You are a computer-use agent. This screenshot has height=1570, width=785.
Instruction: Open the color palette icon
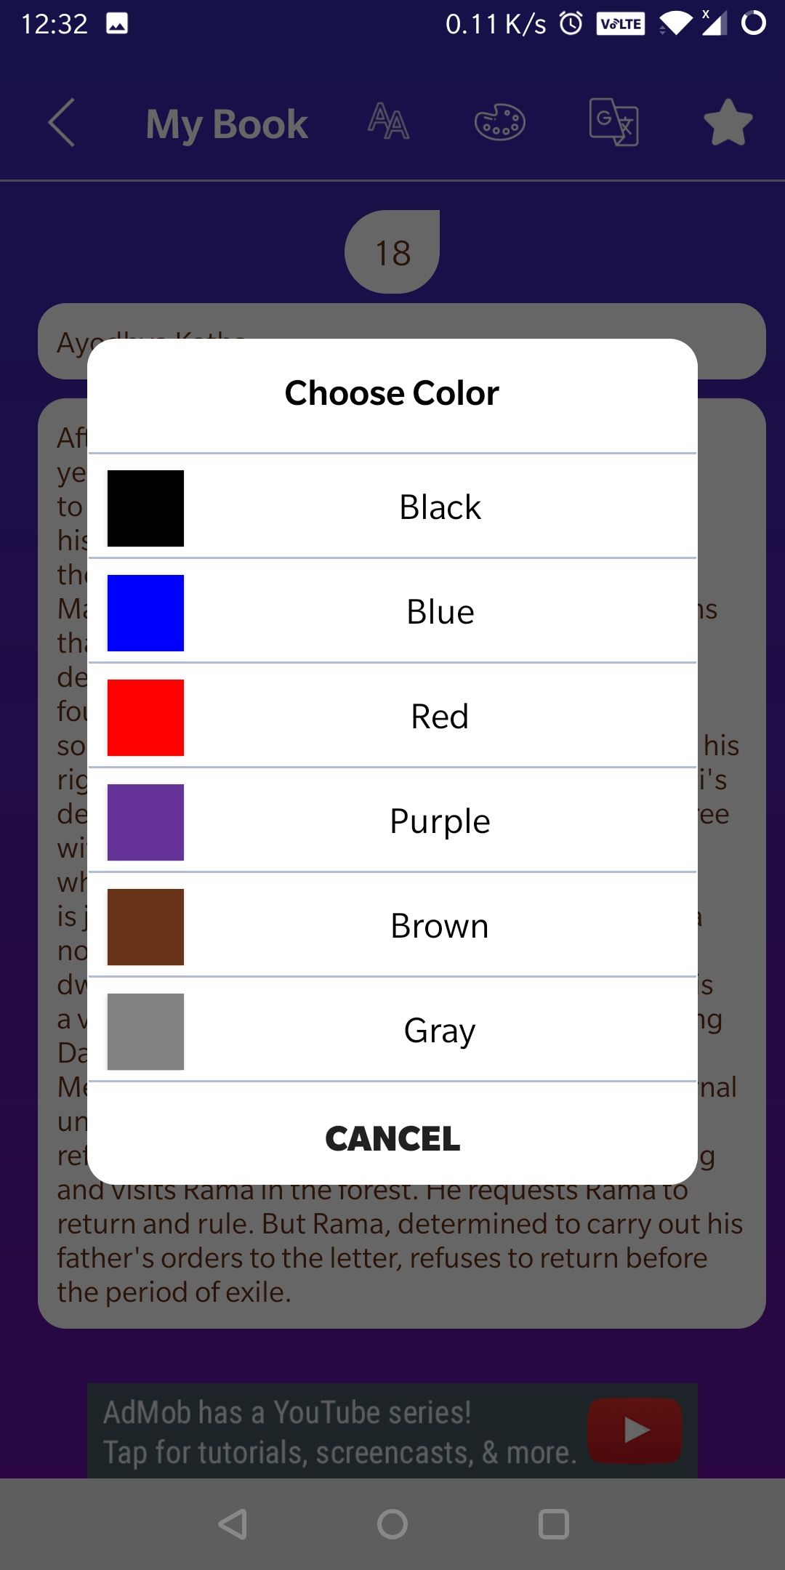coord(499,122)
